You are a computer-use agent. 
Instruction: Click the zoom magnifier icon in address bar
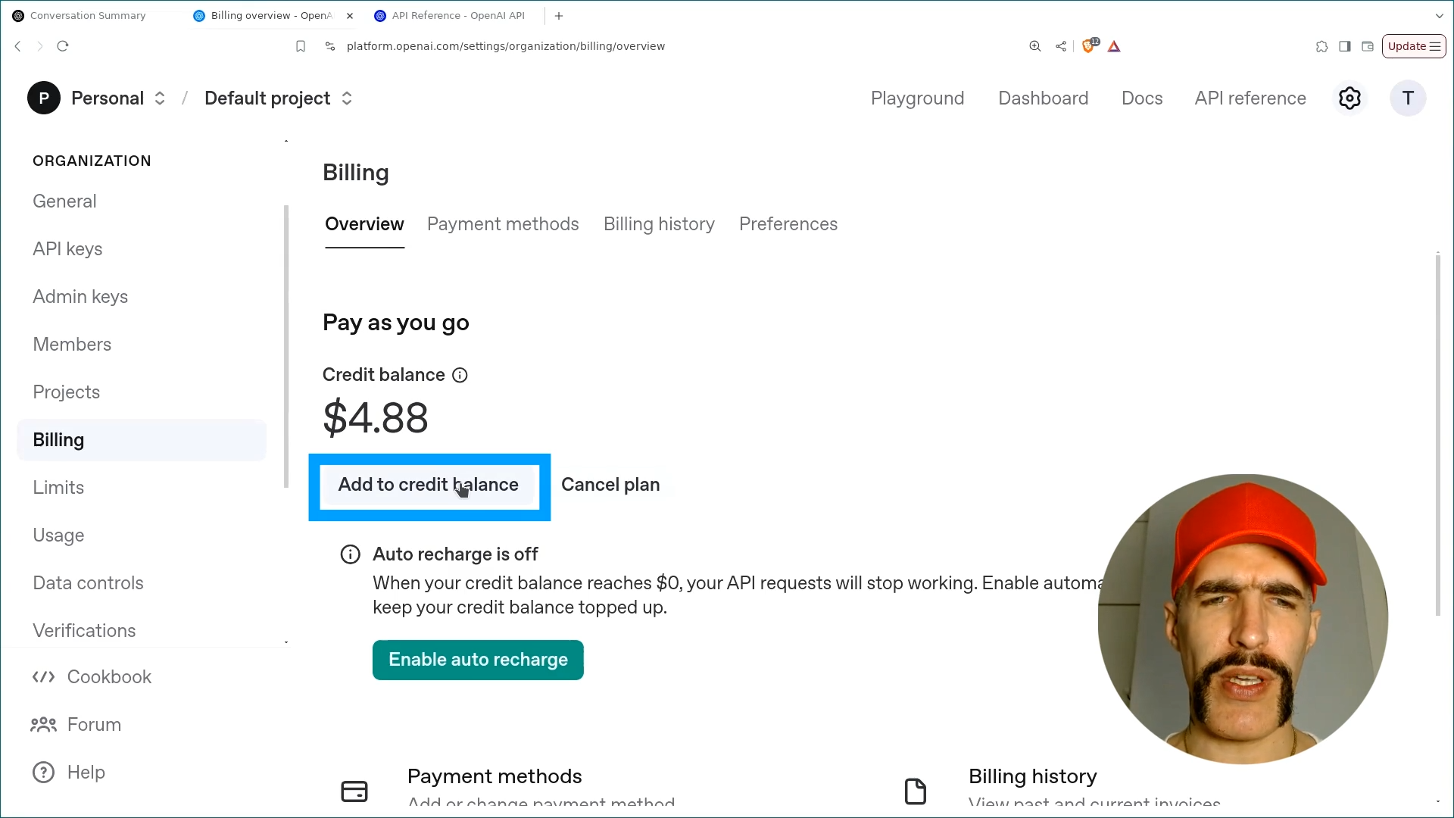(x=1035, y=46)
